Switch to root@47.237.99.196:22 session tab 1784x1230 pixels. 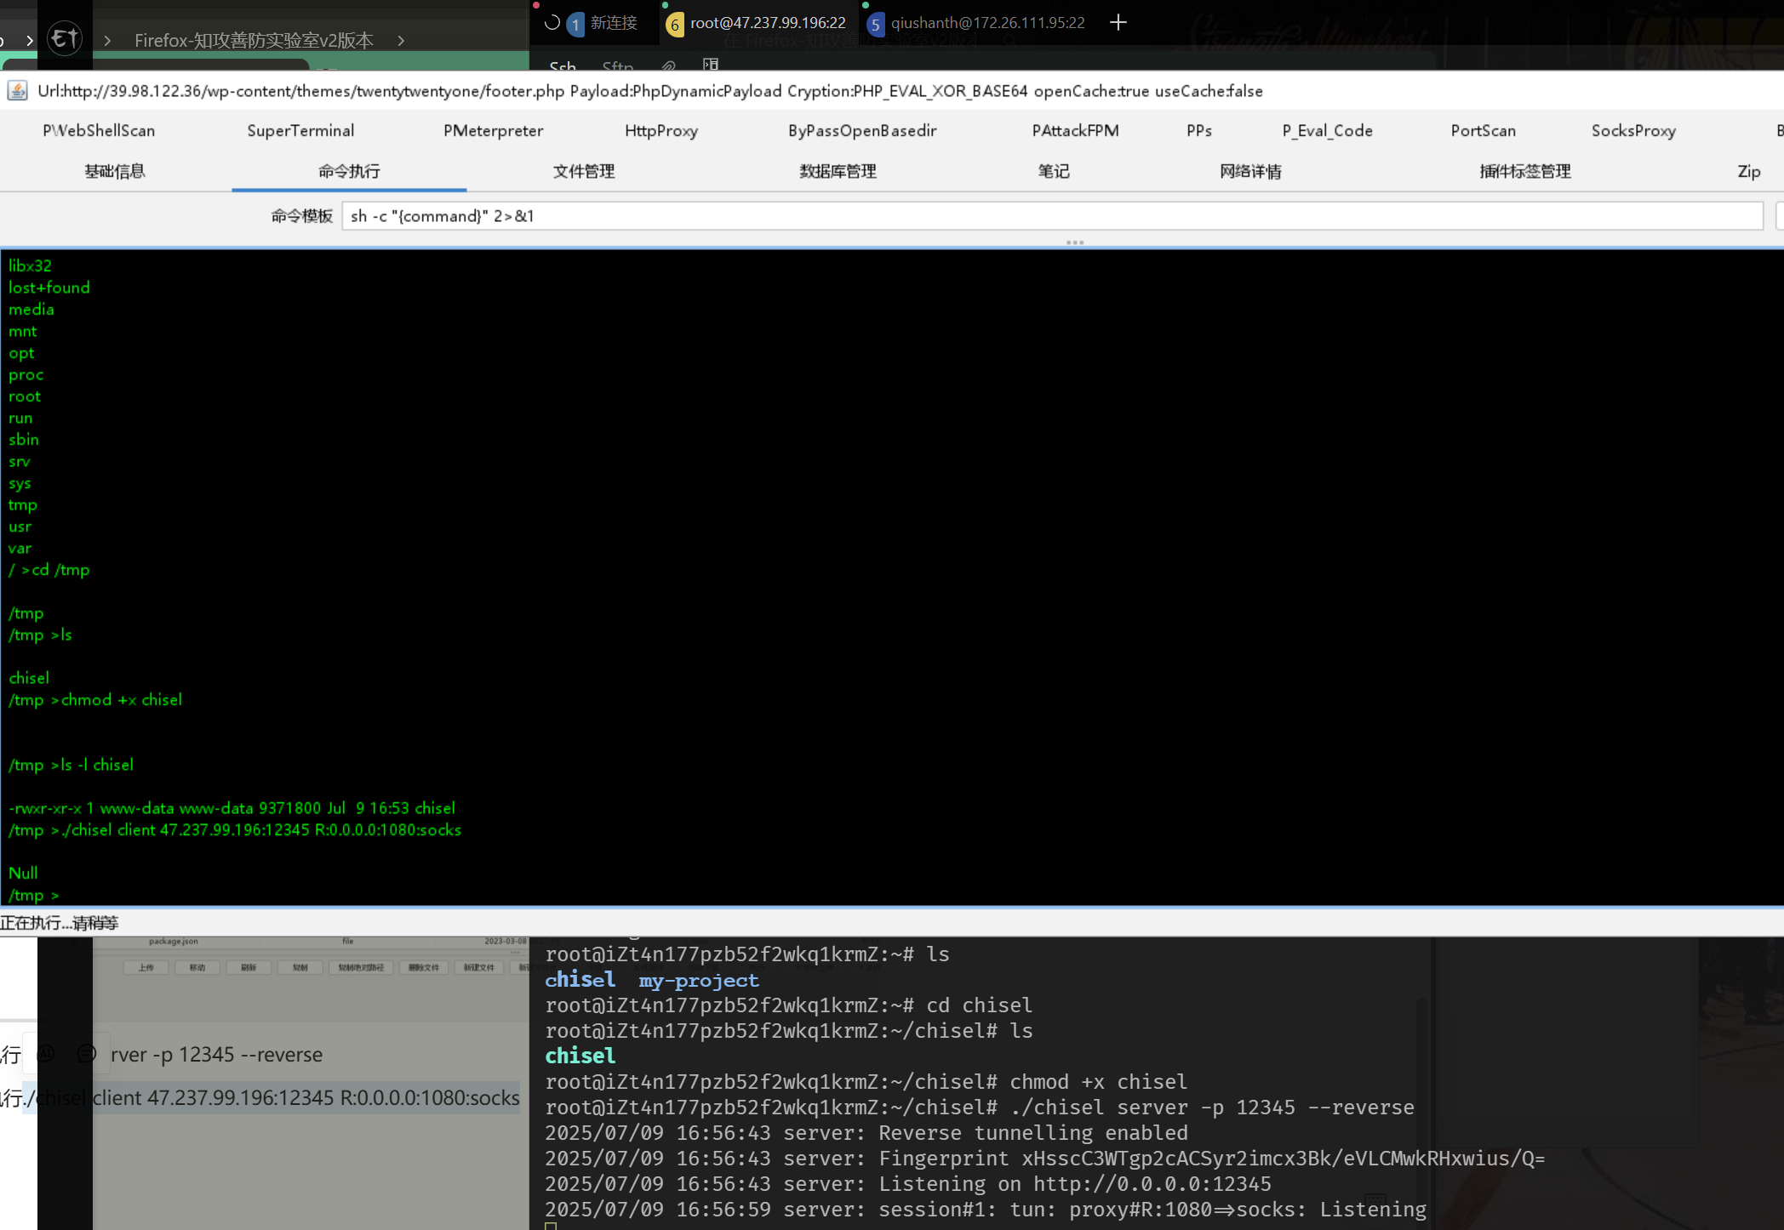[x=767, y=23]
